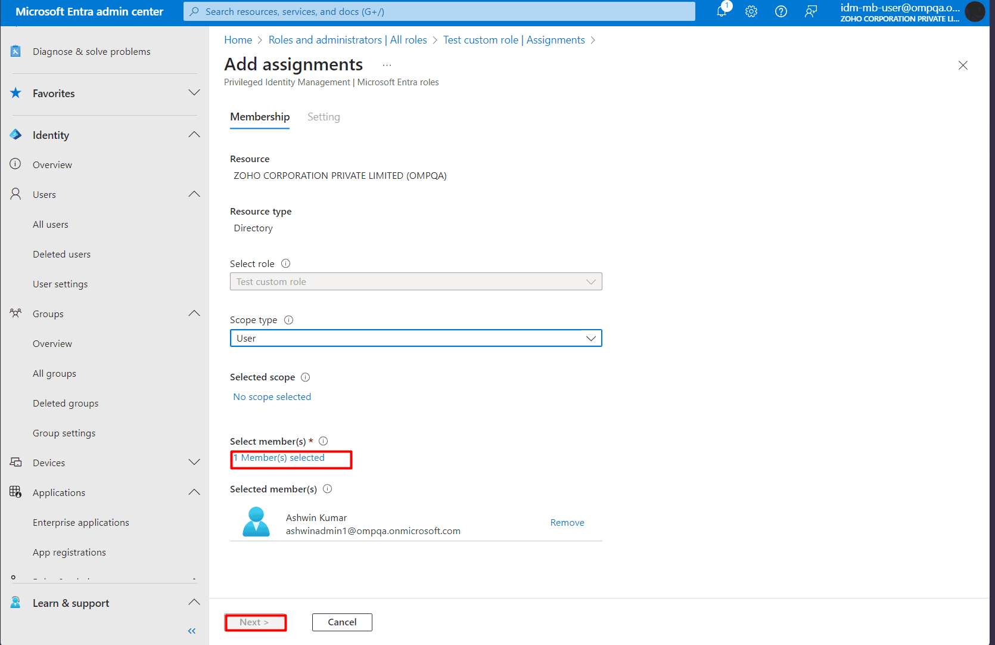Image resolution: width=995 pixels, height=645 pixels.
Task: Click the Cancel button
Action: pos(342,622)
